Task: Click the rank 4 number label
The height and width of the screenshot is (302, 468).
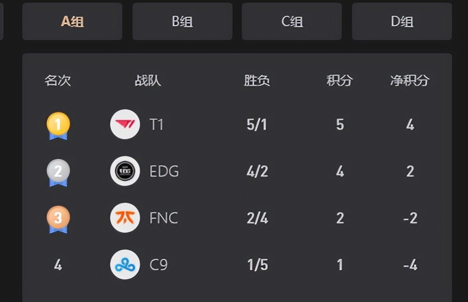Action: 58,265
